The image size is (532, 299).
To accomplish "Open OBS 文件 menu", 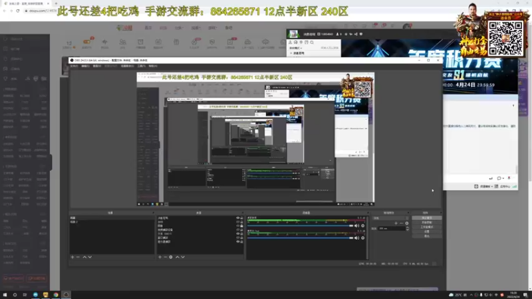I will pyautogui.click(x=74, y=66).
